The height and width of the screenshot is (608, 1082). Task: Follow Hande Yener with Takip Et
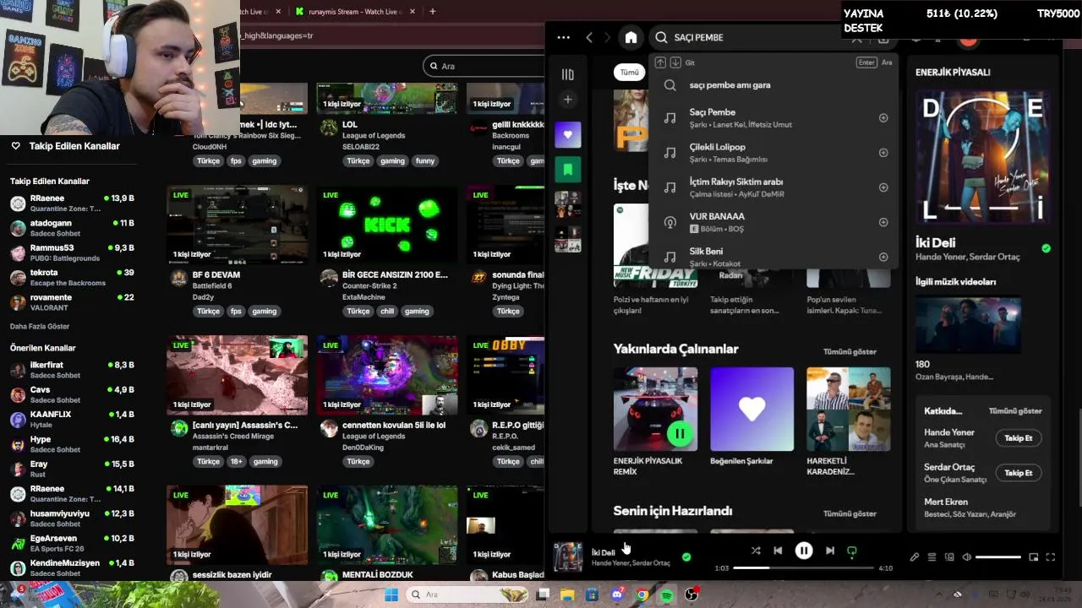pyautogui.click(x=1018, y=438)
